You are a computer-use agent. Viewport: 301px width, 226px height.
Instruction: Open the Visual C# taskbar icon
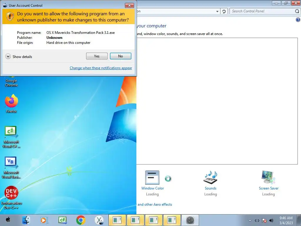[62, 220]
